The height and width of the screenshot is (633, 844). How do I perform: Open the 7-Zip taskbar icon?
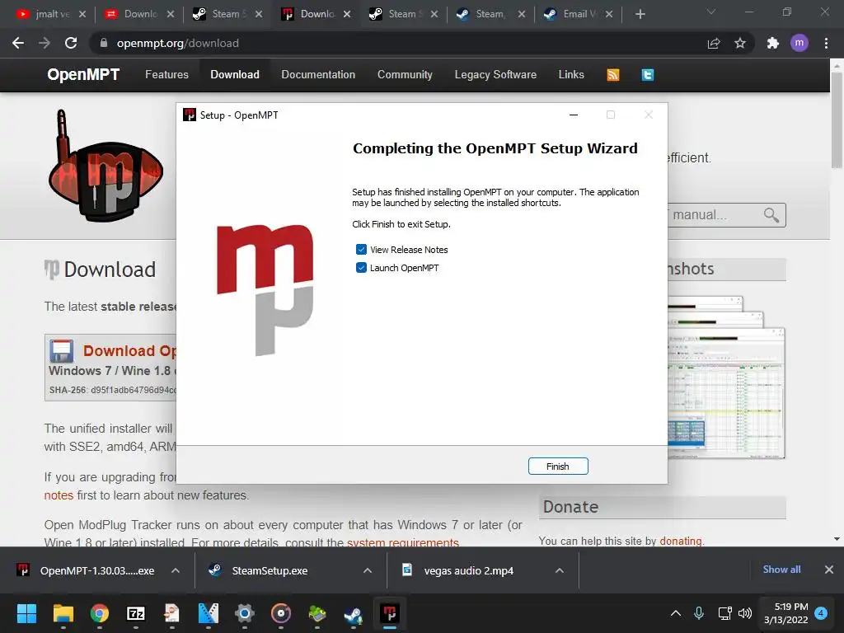(136, 613)
